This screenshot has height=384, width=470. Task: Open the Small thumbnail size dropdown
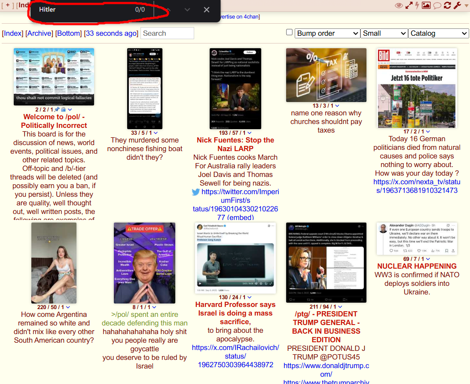coord(384,33)
